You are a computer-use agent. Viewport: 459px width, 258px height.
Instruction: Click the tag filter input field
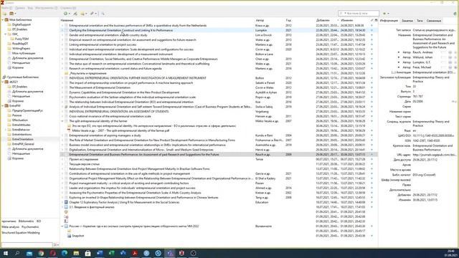27,244
